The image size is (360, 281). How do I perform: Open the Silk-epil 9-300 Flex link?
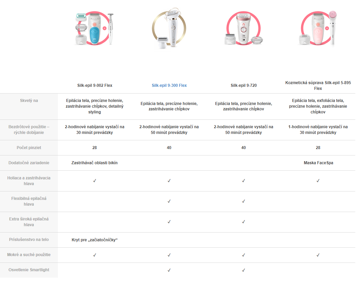pyautogui.click(x=169, y=85)
